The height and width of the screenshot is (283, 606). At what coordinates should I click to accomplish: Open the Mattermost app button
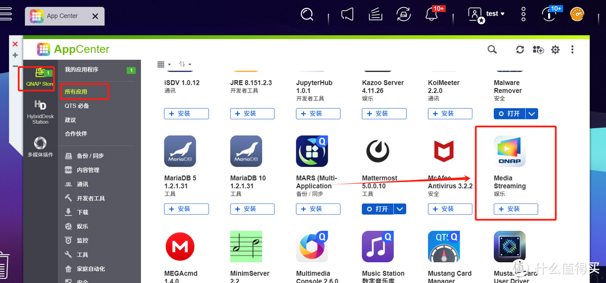(x=378, y=209)
